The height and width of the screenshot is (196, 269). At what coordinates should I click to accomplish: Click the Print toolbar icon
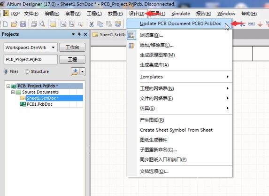click(34, 24)
